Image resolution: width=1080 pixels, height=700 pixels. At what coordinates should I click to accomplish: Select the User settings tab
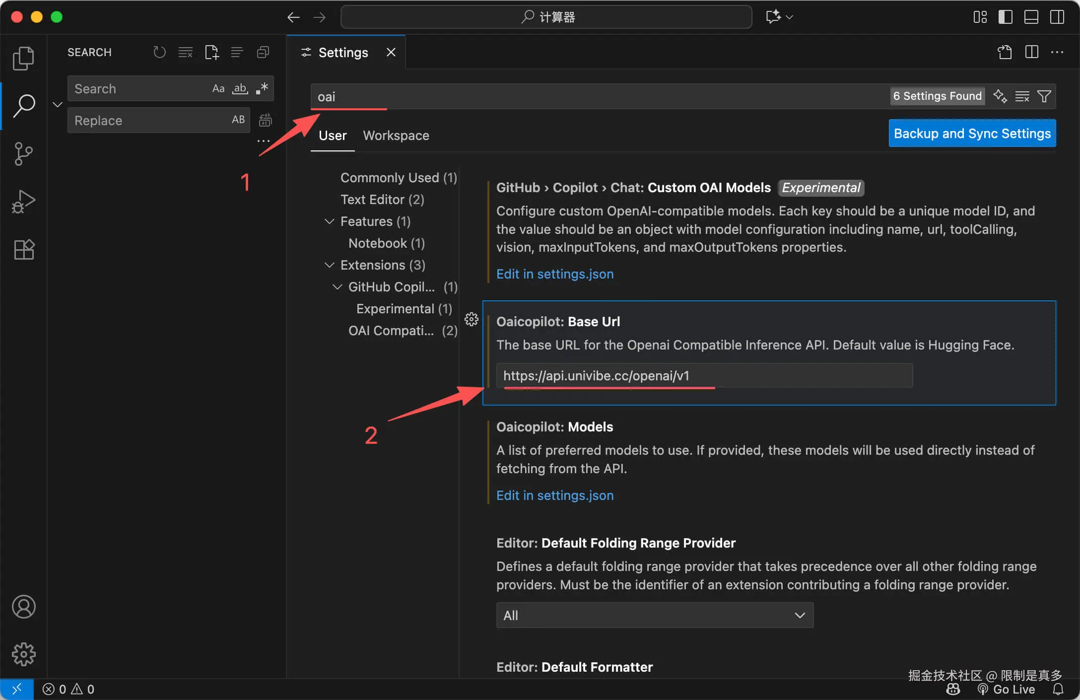[x=332, y=136]
